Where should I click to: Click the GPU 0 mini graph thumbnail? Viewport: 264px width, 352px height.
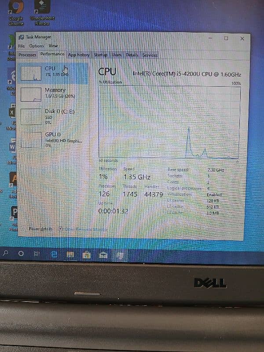(31, 140)
